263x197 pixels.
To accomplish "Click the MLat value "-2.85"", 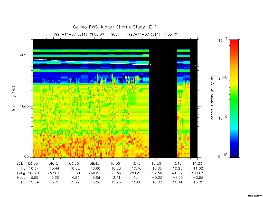I will 198,178.
